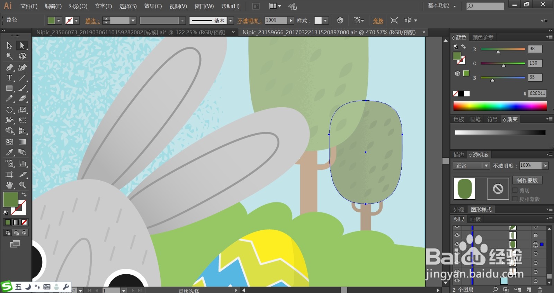Select the Eraser tool
554x293 pixels.
(x=22, y=99)
